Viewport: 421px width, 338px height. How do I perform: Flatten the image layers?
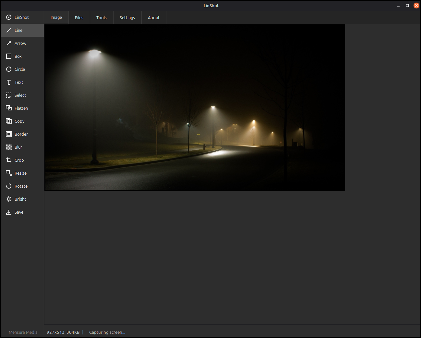coord(22,108)
